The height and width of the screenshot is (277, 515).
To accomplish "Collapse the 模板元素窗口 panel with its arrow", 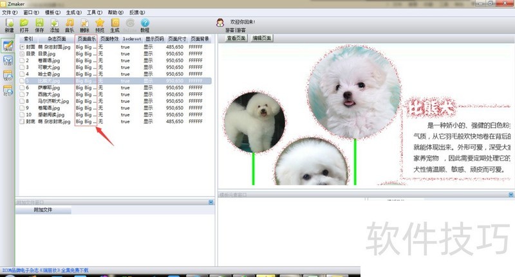I will [511, 195].
